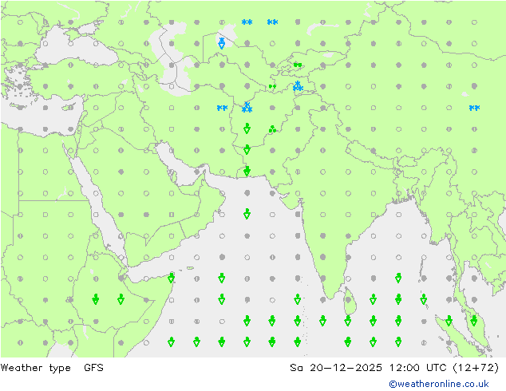Open the weatheronline.co.uk copyright link
506x391 pixels.
tap(439, 384)
